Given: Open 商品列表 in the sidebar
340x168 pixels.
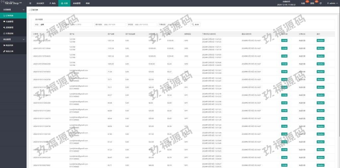Looking at the screenshot, I should (10, 45).
